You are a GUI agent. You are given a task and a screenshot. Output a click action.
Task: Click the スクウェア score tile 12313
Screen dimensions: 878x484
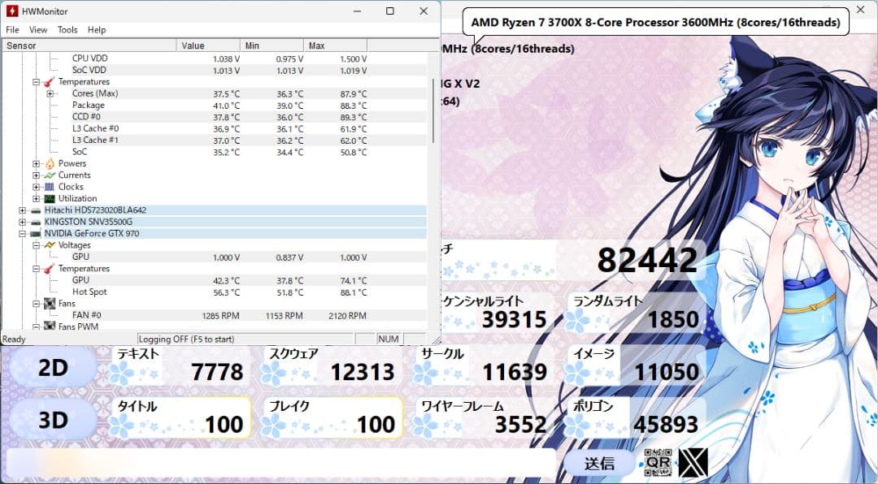click(x=330, y=366)
